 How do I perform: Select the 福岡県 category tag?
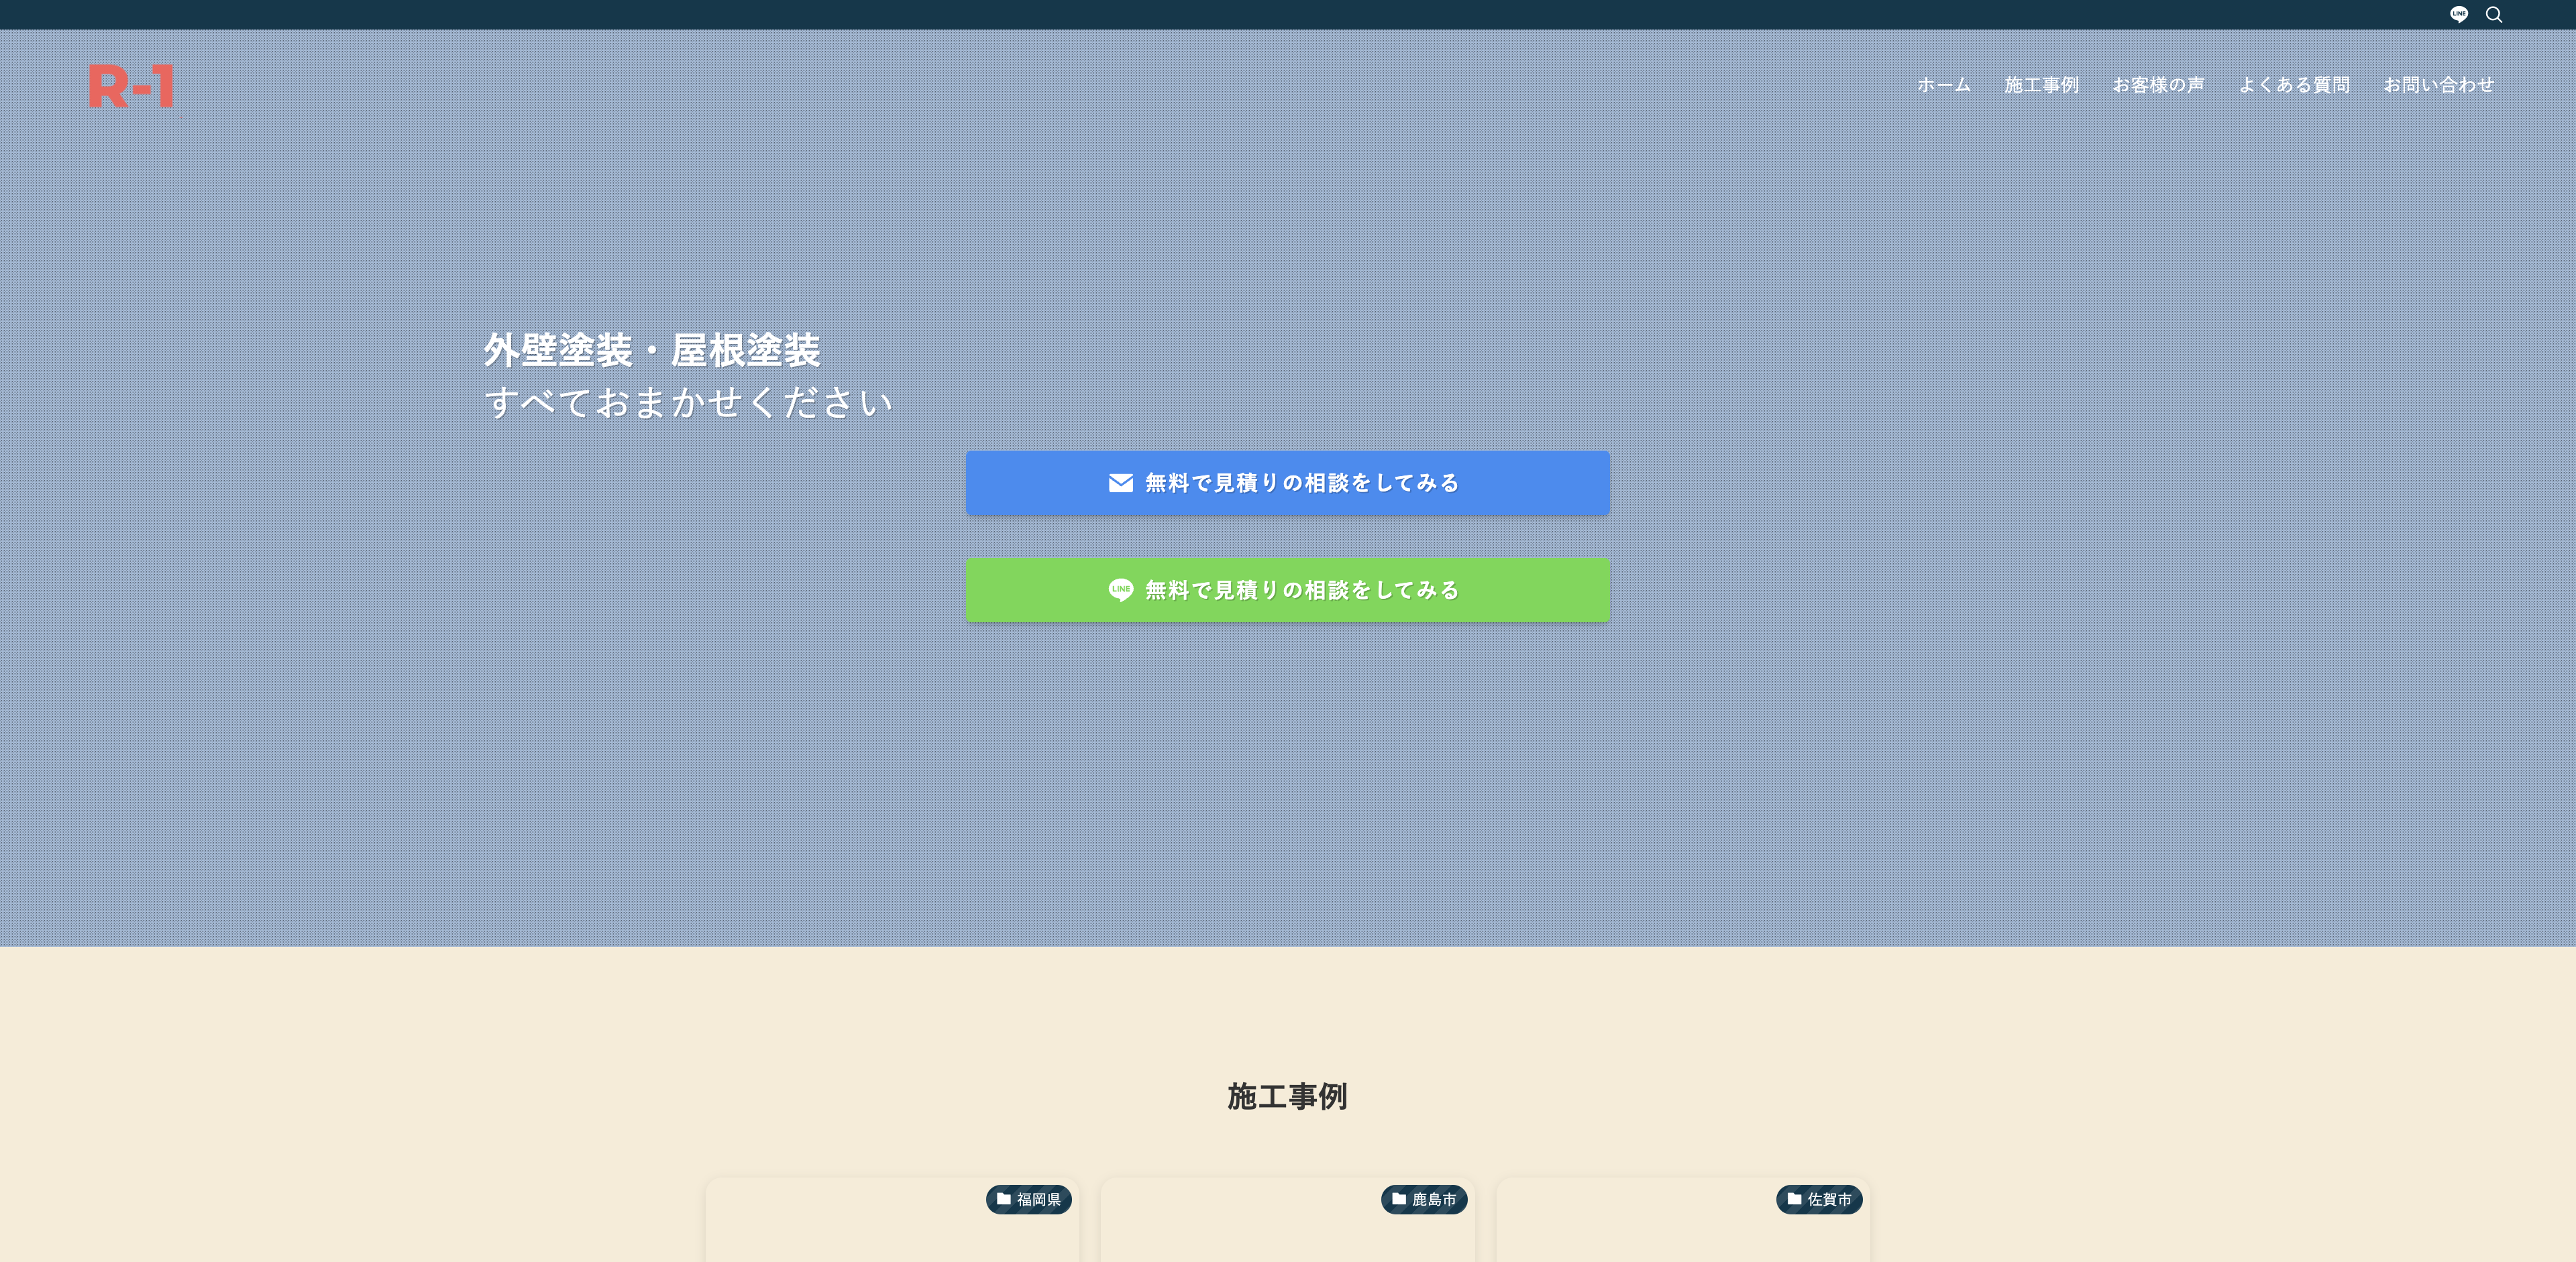pyautogui.click(x=1028, y=1199)
